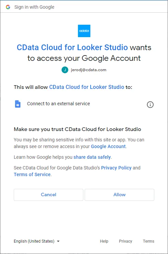This screenshot has width=168, height=254.
Task: Click the Allow button
Action: coord(119,195)
